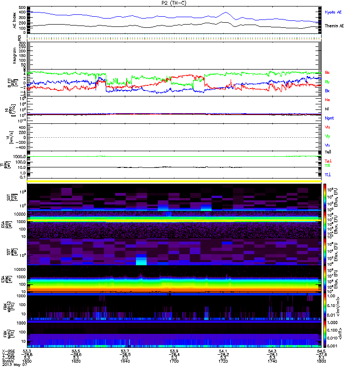
Task: Click the red Viz velocity legend label
Action: pyautogui.click(x=327, y=127)
